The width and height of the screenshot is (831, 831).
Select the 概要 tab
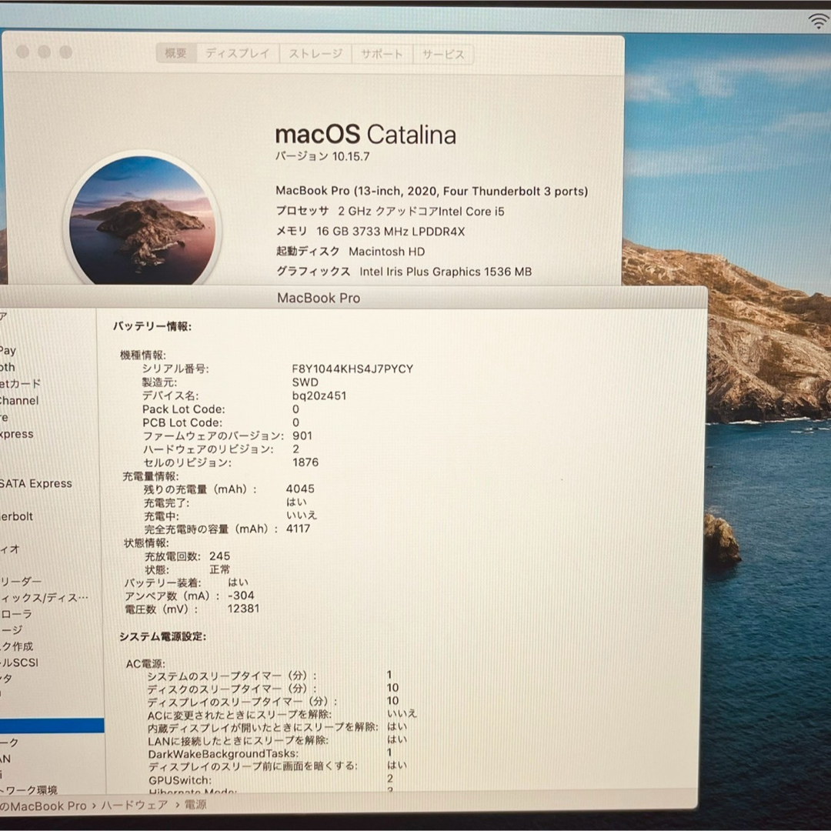pos(176,53)
